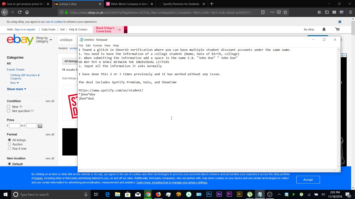Switch to Spotify Premium for Students tab

click(x=181, y=4)
